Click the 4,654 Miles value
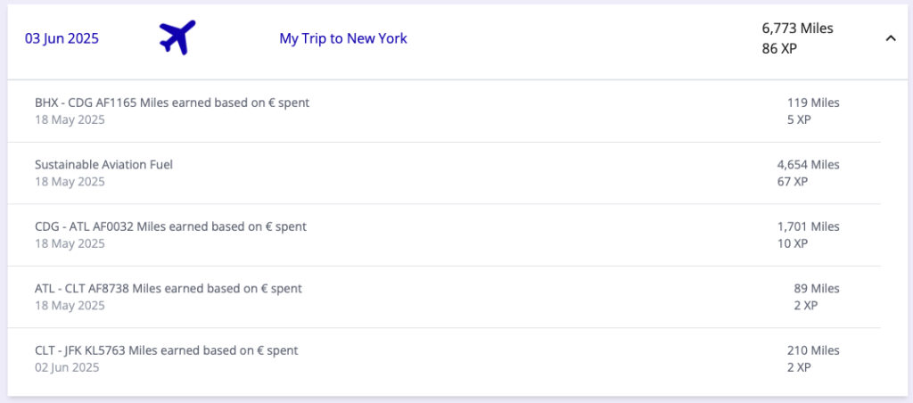913x403 pixels. click(808, 165)
